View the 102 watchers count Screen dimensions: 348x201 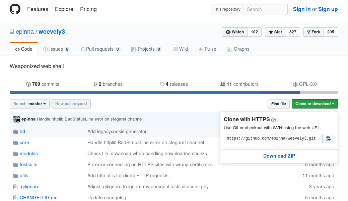(254, 32)
